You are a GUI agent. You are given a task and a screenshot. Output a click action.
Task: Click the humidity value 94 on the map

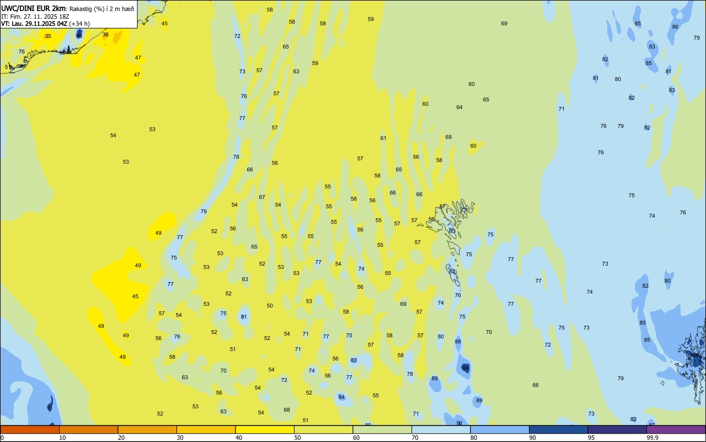466,368
